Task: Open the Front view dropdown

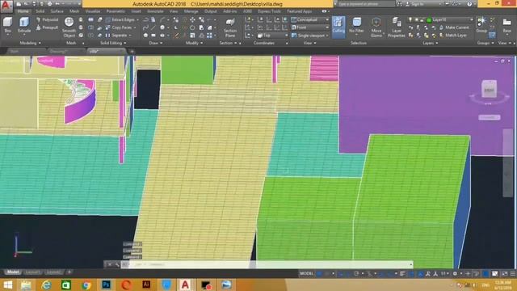Action: 310,27
